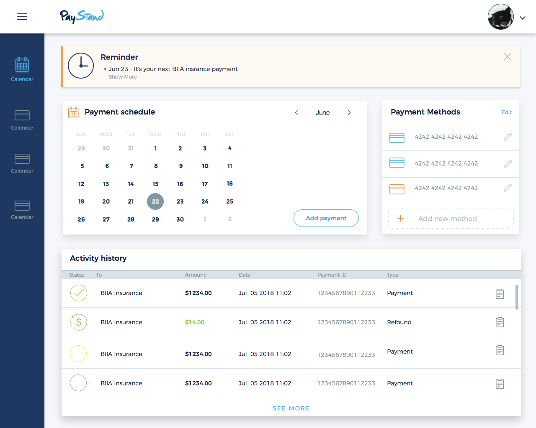Select greyed-out day 2 of next month

coord(230,219)
